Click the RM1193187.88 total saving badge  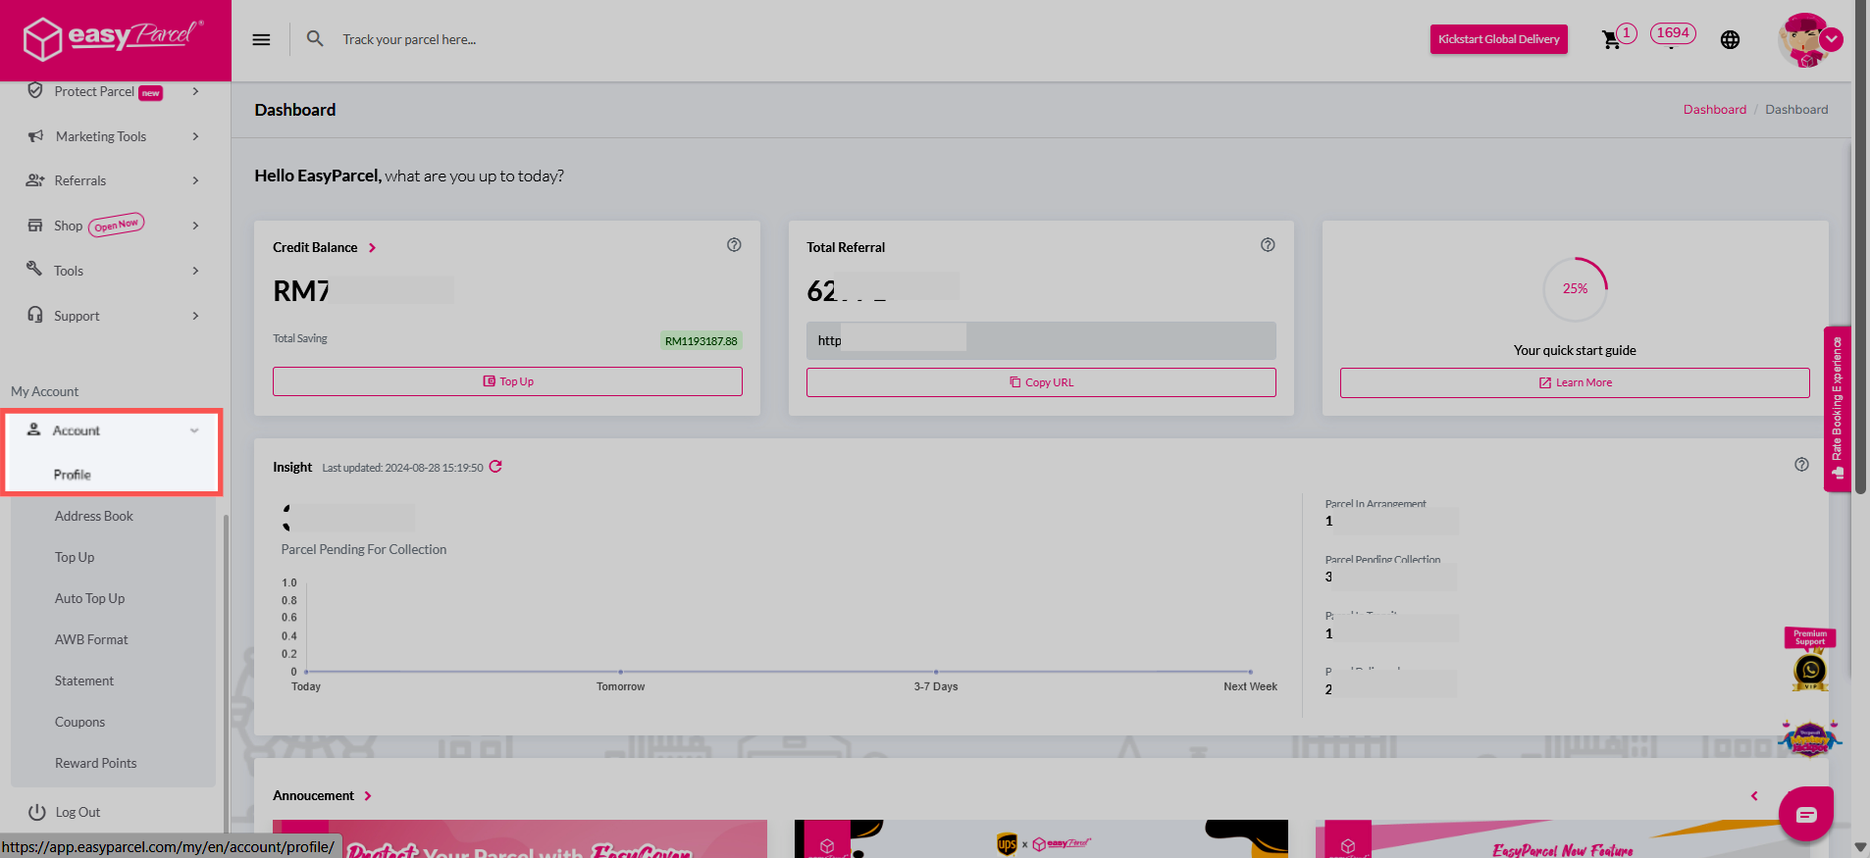[701, 341]
